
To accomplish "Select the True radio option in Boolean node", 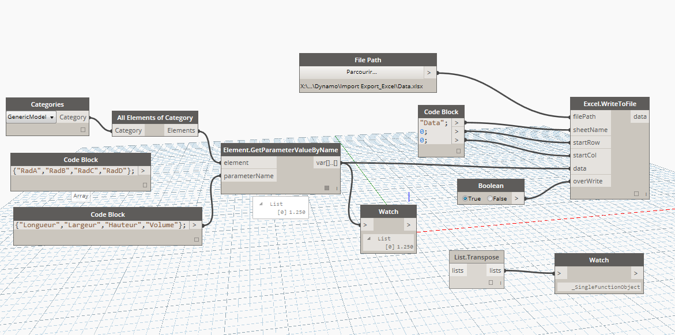I will tap(465, 198).
